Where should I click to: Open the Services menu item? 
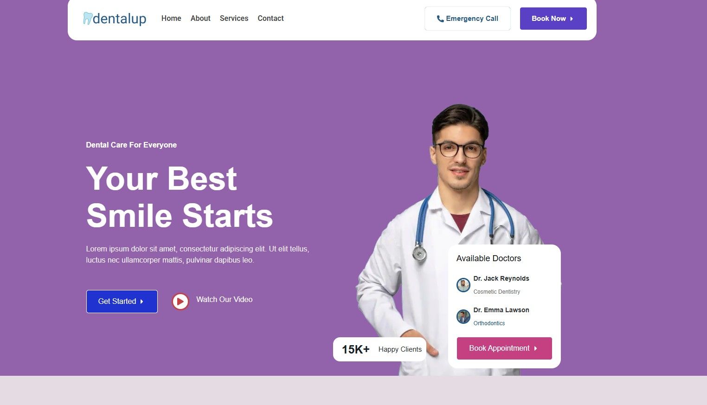tap(234, 19)
